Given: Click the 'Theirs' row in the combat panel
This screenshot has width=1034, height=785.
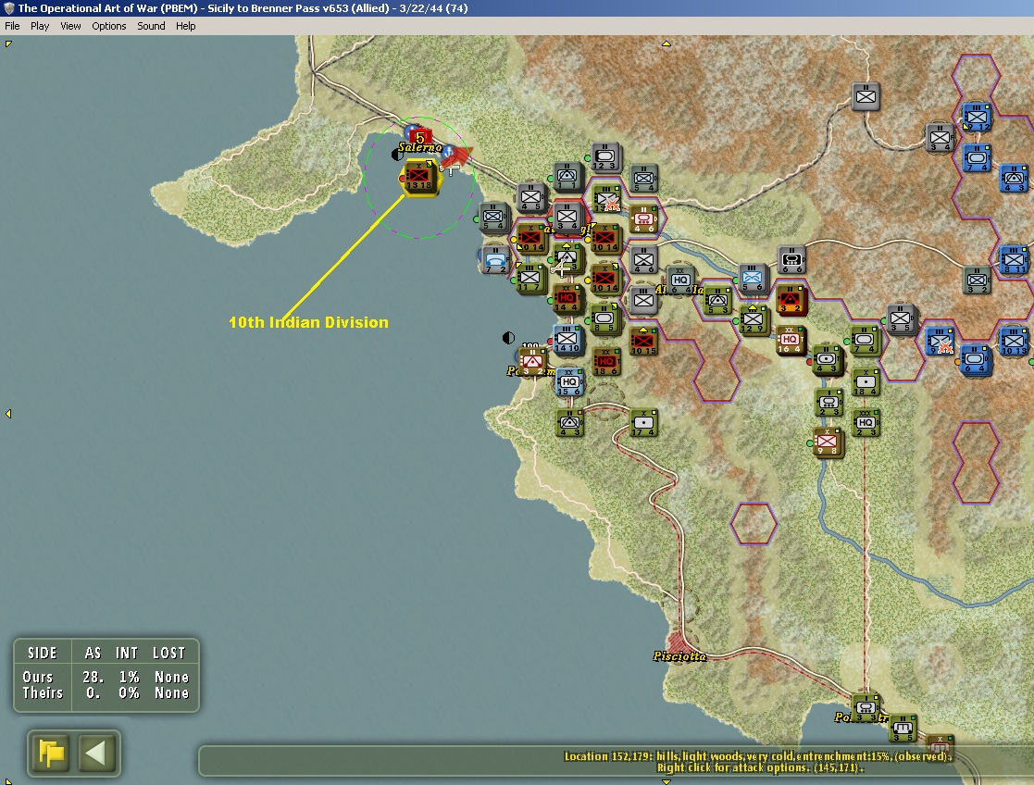Looking at the screenshot, I should 106,692.
